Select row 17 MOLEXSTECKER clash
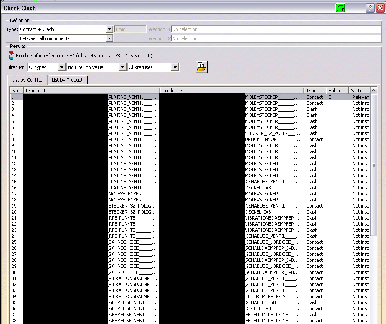386x324 pixels. [190, 194]
